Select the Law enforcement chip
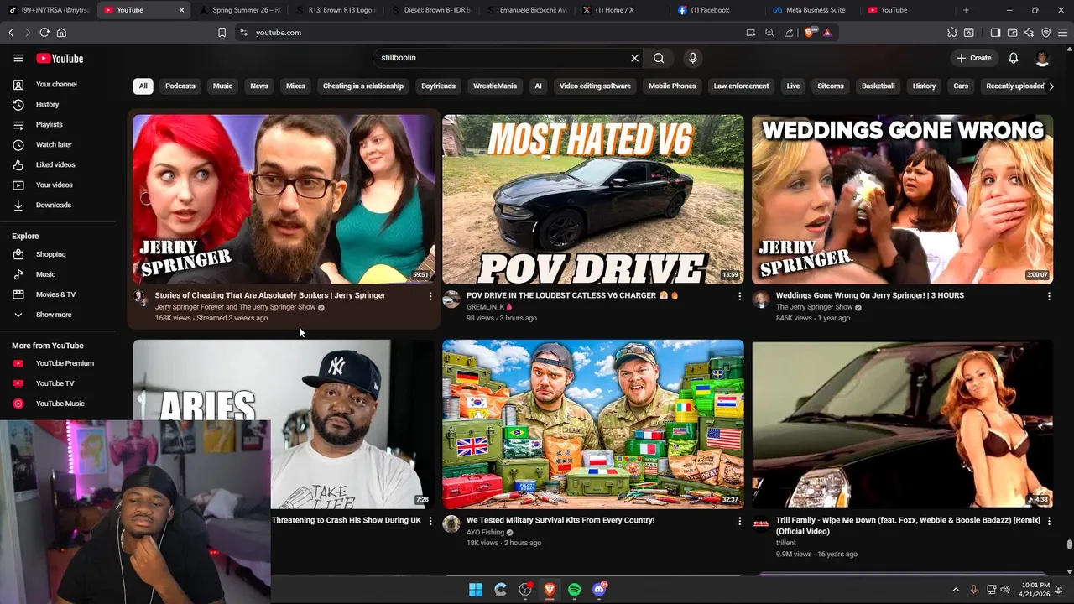The width and height of the screenshot is (1074, 604). click(x=741, y=86)
